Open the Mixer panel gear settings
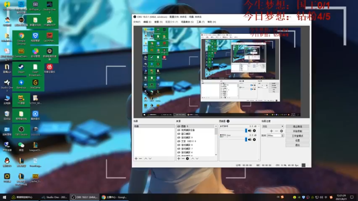 click(x=228, y=121)
